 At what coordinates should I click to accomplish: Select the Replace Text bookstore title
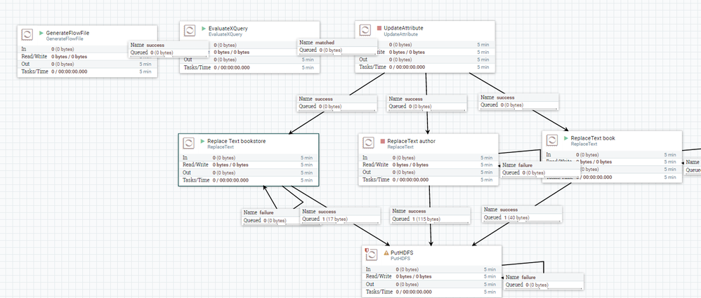[x=237, y=141]
